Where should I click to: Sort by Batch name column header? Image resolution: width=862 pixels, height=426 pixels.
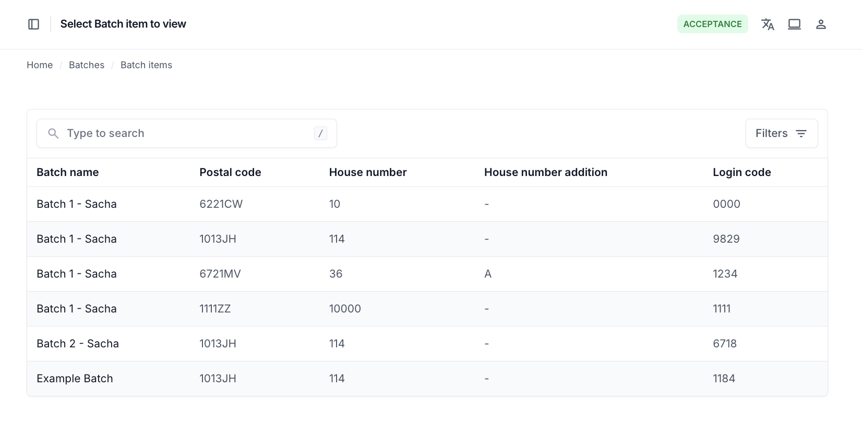(x=67, y=172)
